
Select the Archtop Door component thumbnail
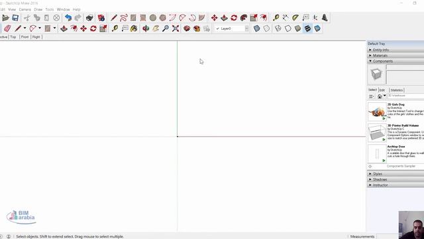(x=377, y=153)
